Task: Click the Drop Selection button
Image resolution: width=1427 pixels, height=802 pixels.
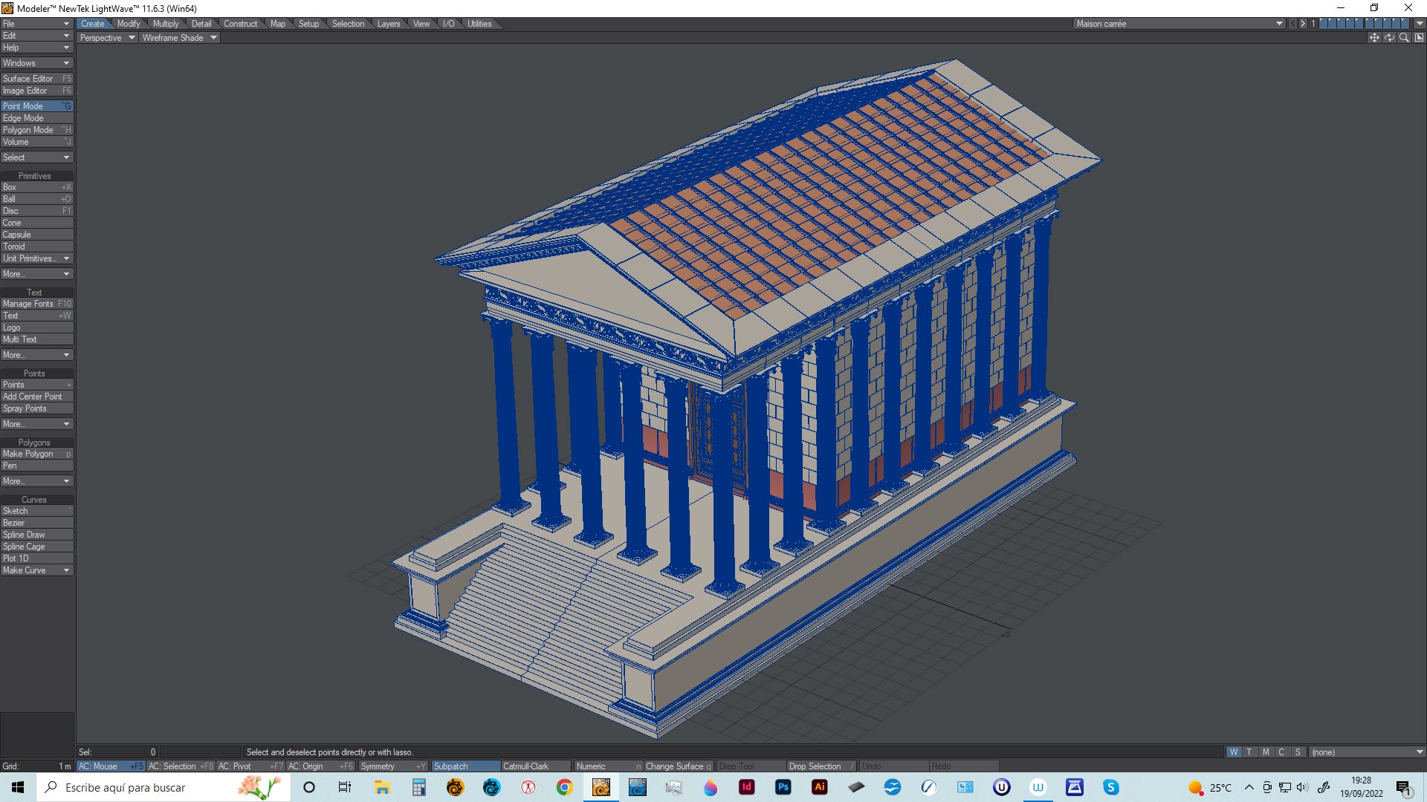Action: (821, 766)
